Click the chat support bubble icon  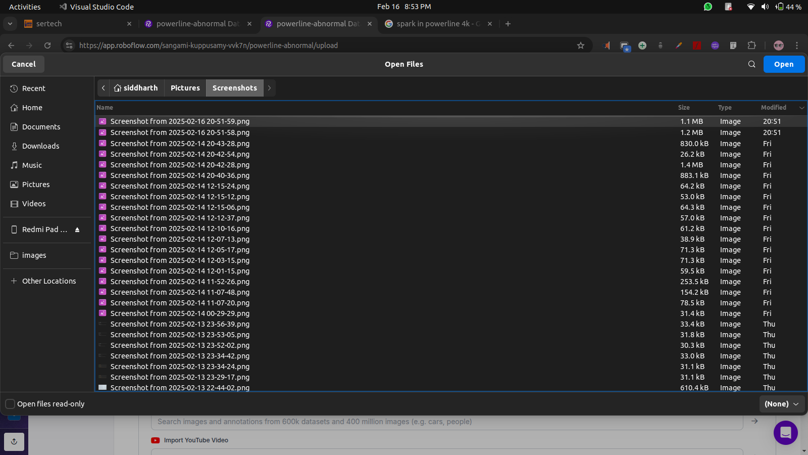click(x=785, y=433)
